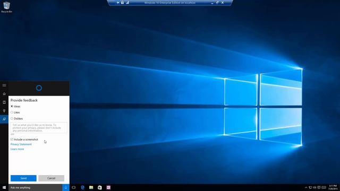The height and width of the screenshot is (191, 340).
Task: Show hidden system tray icons
Action: pyautogui.click(x=306, y=187)
